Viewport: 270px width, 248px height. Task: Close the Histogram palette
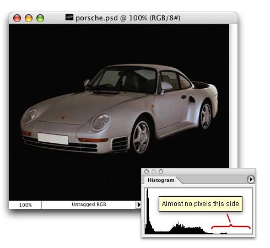click(x=147, y=171)
